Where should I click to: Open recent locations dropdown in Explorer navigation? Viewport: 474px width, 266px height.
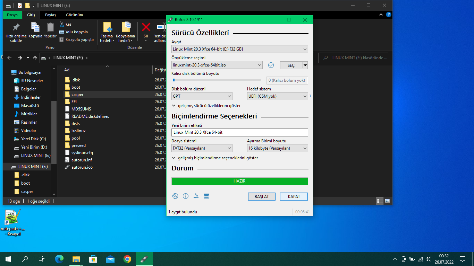coord(28,58)
